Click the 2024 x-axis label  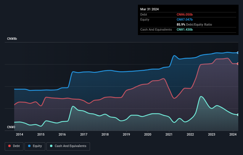(x=233, y=134)
